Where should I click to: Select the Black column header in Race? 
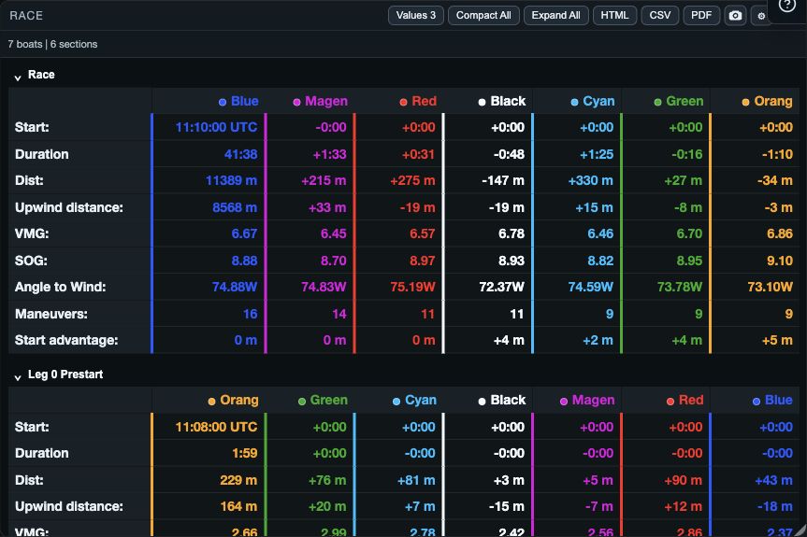[502, 101]
